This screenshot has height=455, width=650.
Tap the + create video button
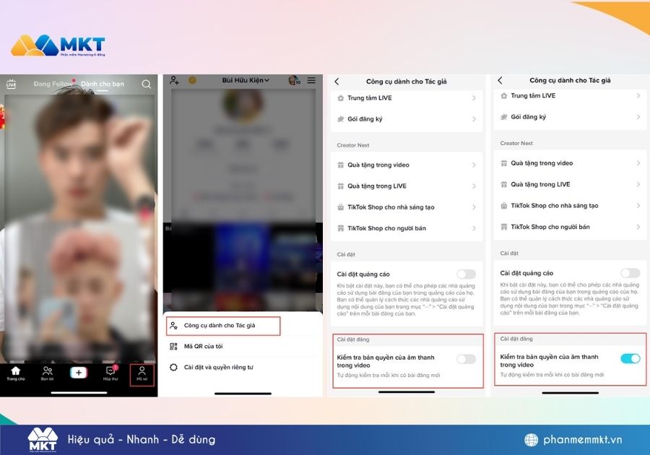(79, 372)
